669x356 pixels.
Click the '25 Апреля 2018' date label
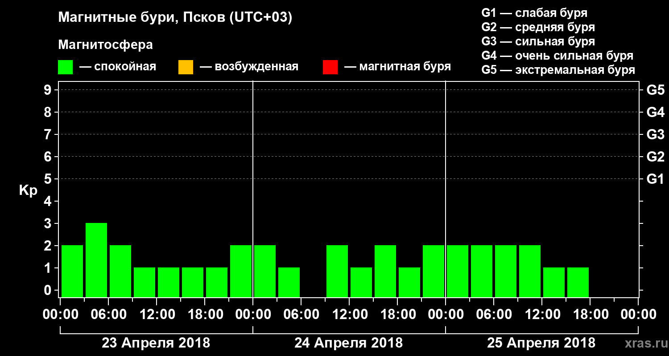(541, 343)
